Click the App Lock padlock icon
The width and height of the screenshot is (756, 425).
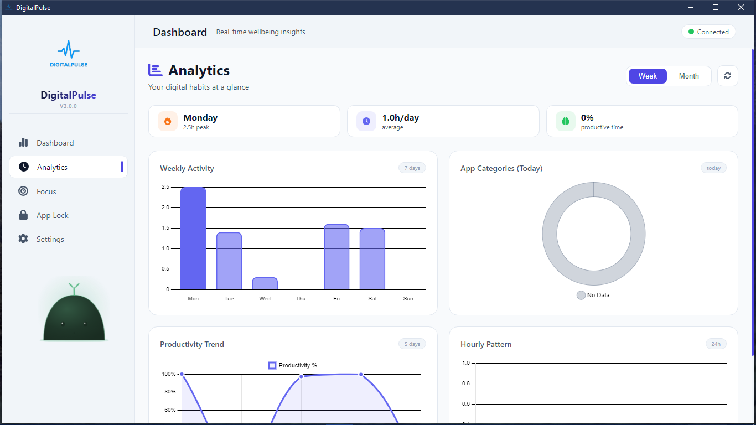23,215
